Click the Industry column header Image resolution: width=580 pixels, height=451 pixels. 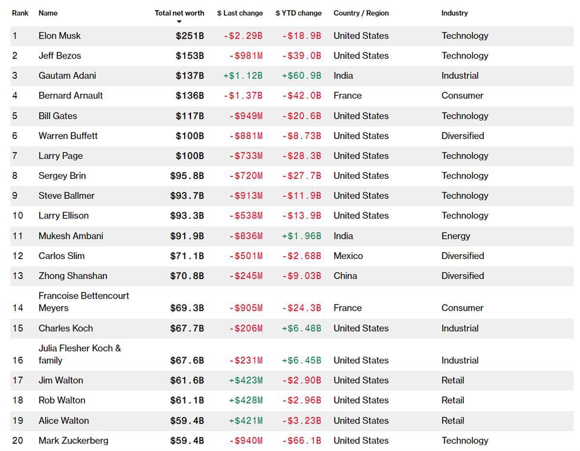[x=454, y=13]
